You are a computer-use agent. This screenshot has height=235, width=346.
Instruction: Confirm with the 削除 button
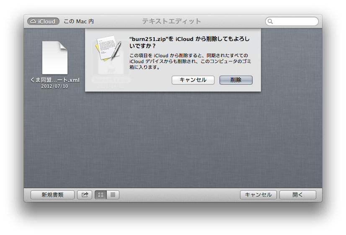point(236,80)
